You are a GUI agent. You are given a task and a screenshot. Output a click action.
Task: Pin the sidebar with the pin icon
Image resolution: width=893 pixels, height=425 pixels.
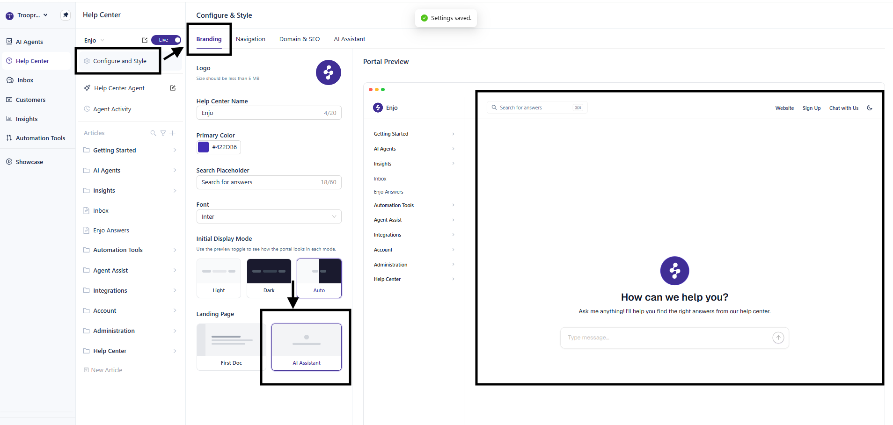tap(66, 15)
